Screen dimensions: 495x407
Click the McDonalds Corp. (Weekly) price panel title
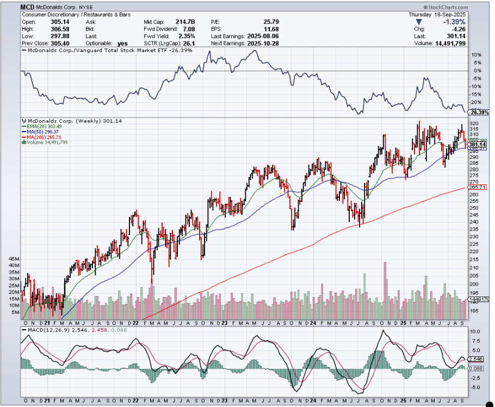coord(75,121)
